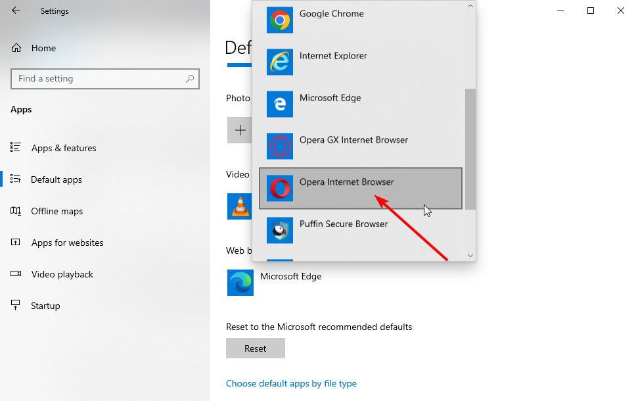Click the Puffin Secure Browser icon

point(280,230)
